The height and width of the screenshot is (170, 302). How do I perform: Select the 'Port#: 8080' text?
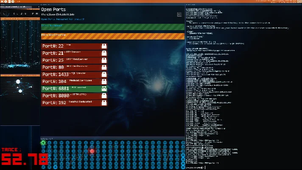[x=56, y=96]
